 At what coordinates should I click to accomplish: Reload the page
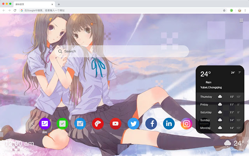click(15, 11)
